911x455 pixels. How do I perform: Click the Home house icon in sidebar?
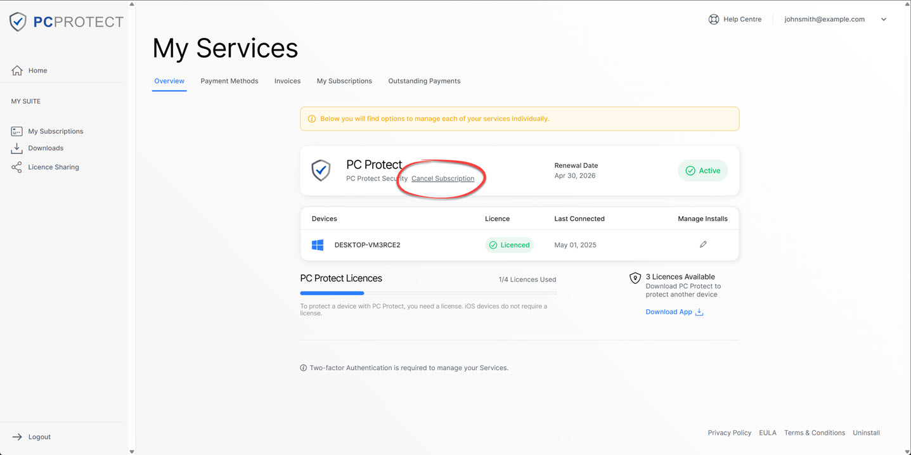point(17,70)
